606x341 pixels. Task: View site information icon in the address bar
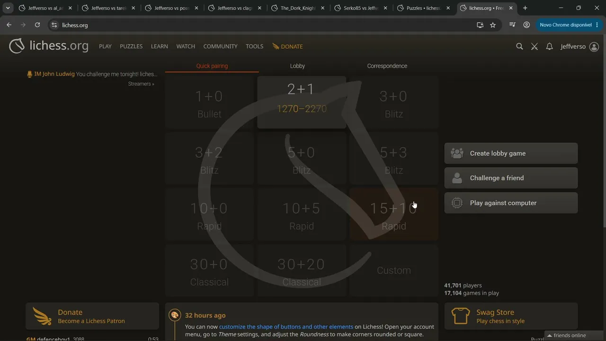click(54, 25)
